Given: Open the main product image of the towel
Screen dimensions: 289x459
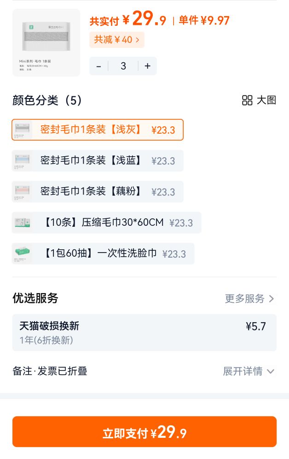Looking at the screenshot, I should 46,43.
